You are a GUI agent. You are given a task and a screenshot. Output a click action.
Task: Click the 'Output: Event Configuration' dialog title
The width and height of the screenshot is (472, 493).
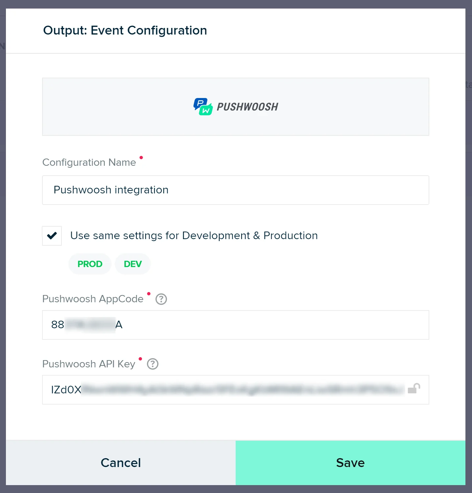pyautogui.click(x=125, y=31)
